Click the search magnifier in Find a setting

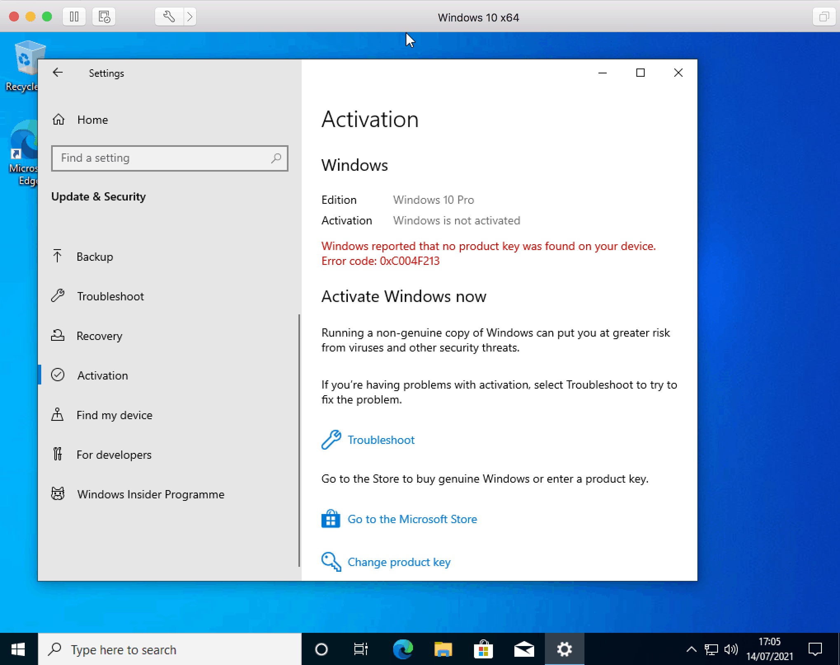coord(276,158)
